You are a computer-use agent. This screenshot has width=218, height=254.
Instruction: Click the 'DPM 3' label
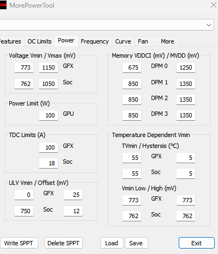[159, 114]
